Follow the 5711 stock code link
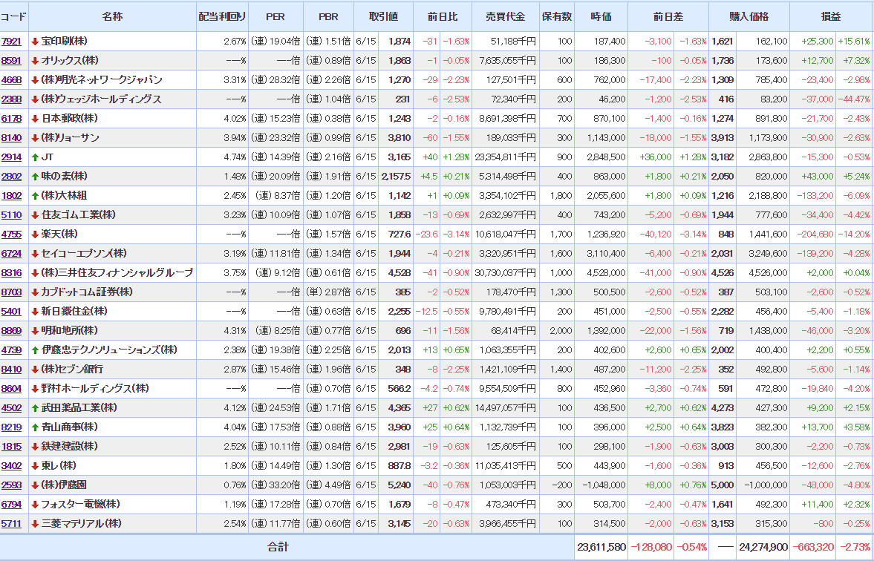Screen dimensions: 874x561 click(x=12, y=524)
